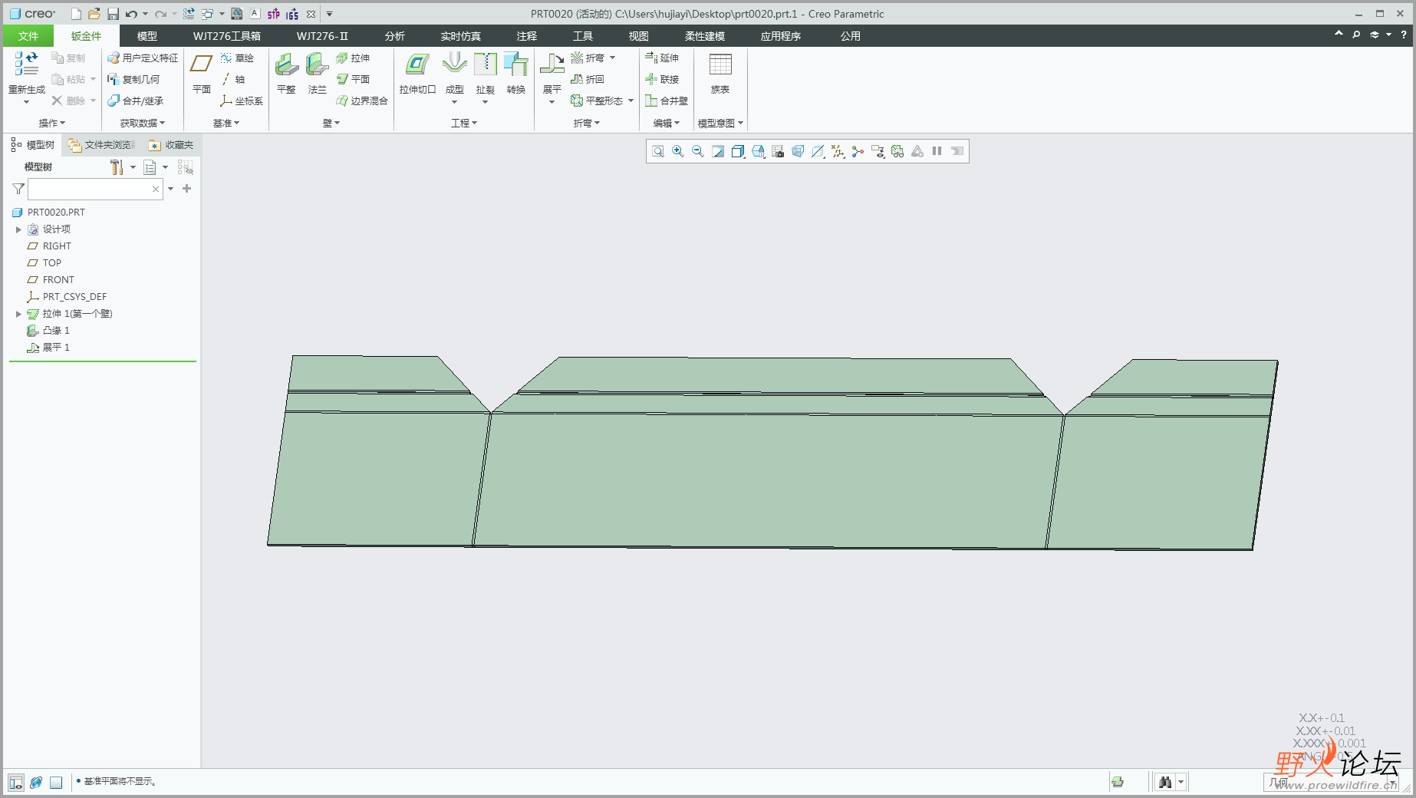Pause simulation in the graphics toolbar
The width and height of the screenshot is (1416, 798).
pyautogui.click(x=937, y=151)
